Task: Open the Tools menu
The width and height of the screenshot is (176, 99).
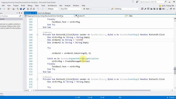Action: click(43, 5)
